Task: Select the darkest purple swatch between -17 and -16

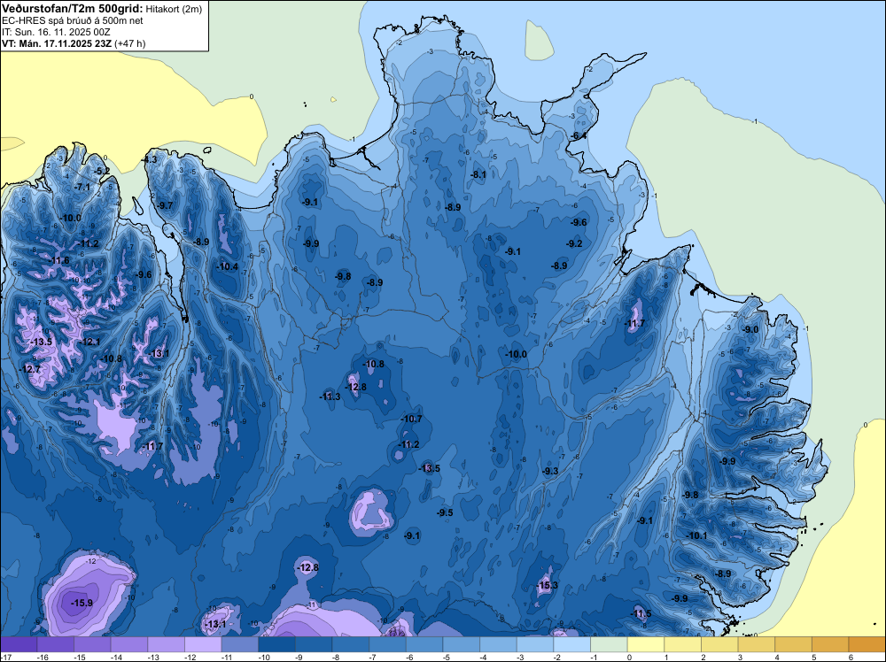Action: [x=19, y=644]
